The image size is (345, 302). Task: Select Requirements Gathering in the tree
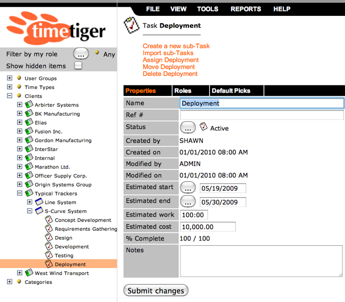click(86, 229)
